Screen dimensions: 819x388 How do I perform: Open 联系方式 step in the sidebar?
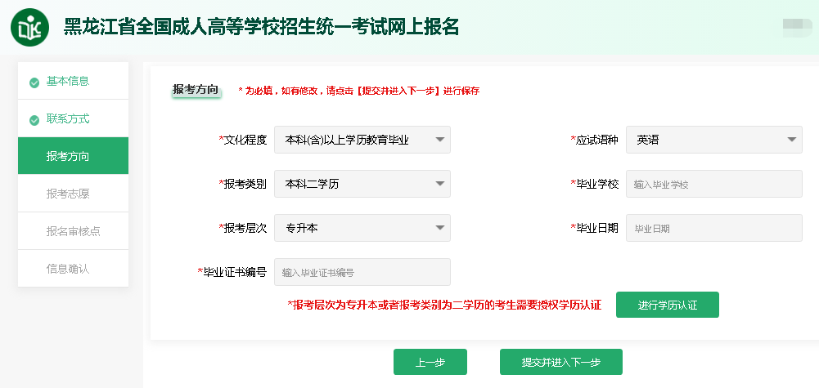68,118
